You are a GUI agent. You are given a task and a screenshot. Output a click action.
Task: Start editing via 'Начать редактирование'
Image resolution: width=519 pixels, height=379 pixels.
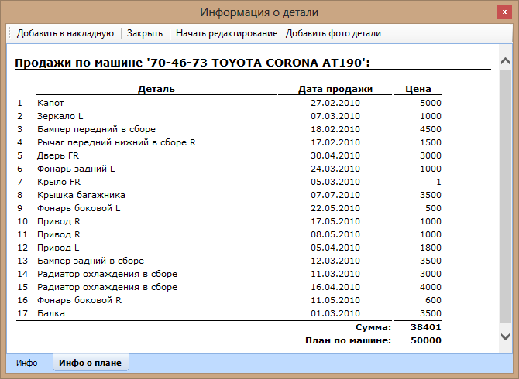click(x=226, y=33)
